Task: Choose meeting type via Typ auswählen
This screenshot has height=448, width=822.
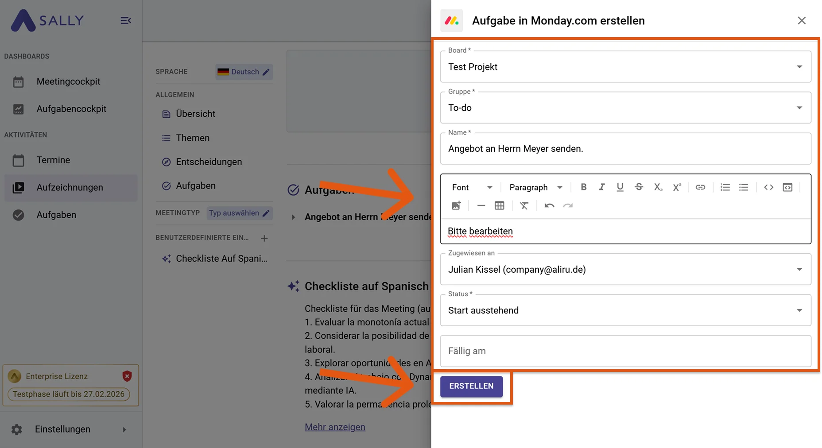Action: 239,213
